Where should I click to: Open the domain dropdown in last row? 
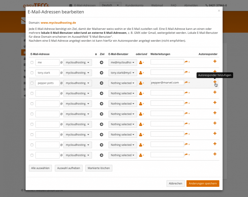point(77,155)
